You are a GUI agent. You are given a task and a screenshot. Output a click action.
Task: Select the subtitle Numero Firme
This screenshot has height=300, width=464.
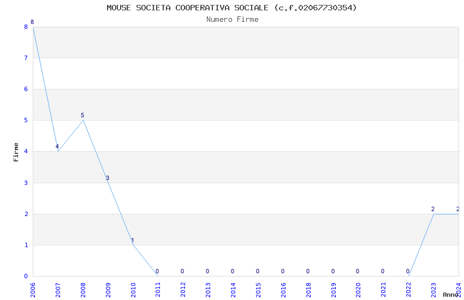coord(233,20)
